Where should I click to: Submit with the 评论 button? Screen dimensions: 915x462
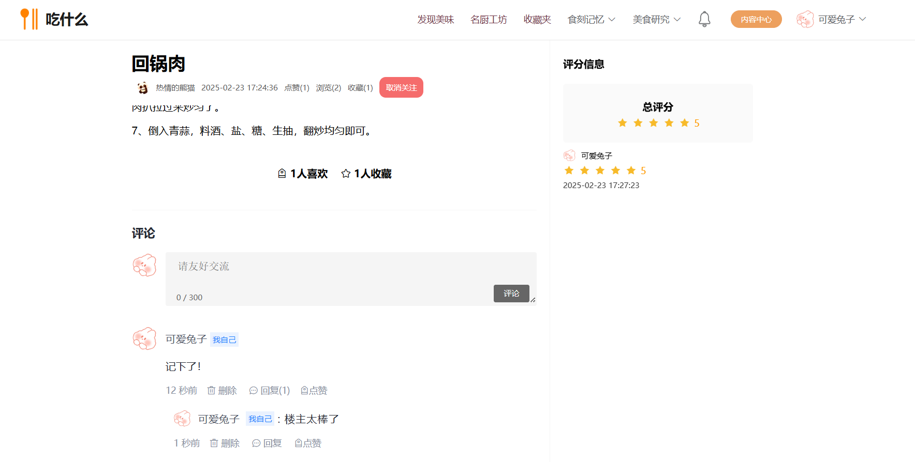tap(511, 294)
